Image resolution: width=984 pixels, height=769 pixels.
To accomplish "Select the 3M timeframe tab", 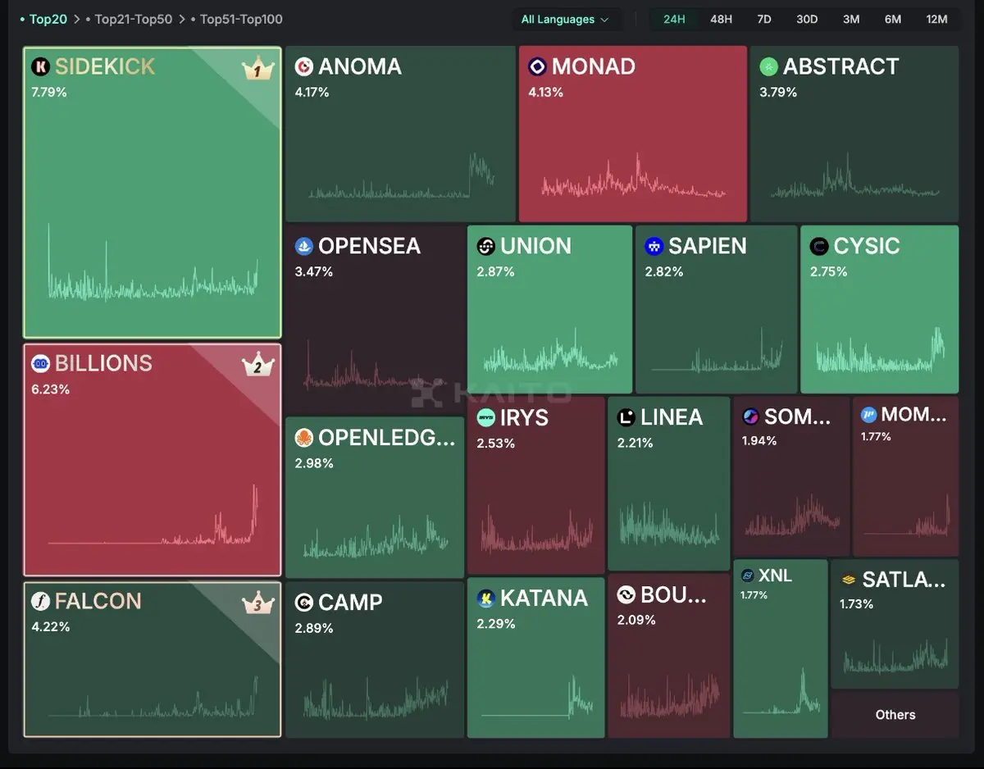I will (851, 20).
